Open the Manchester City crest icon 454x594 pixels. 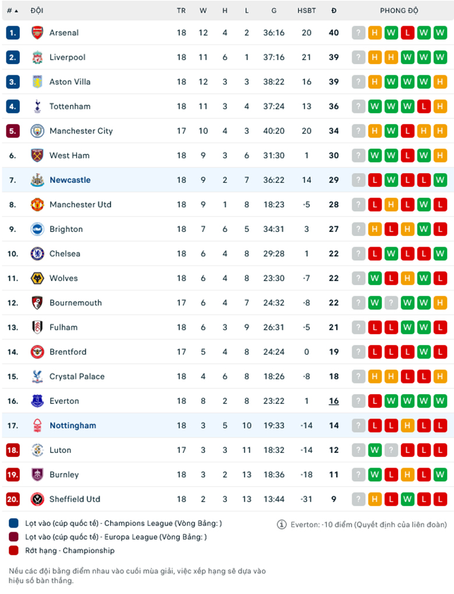[37, 131]
